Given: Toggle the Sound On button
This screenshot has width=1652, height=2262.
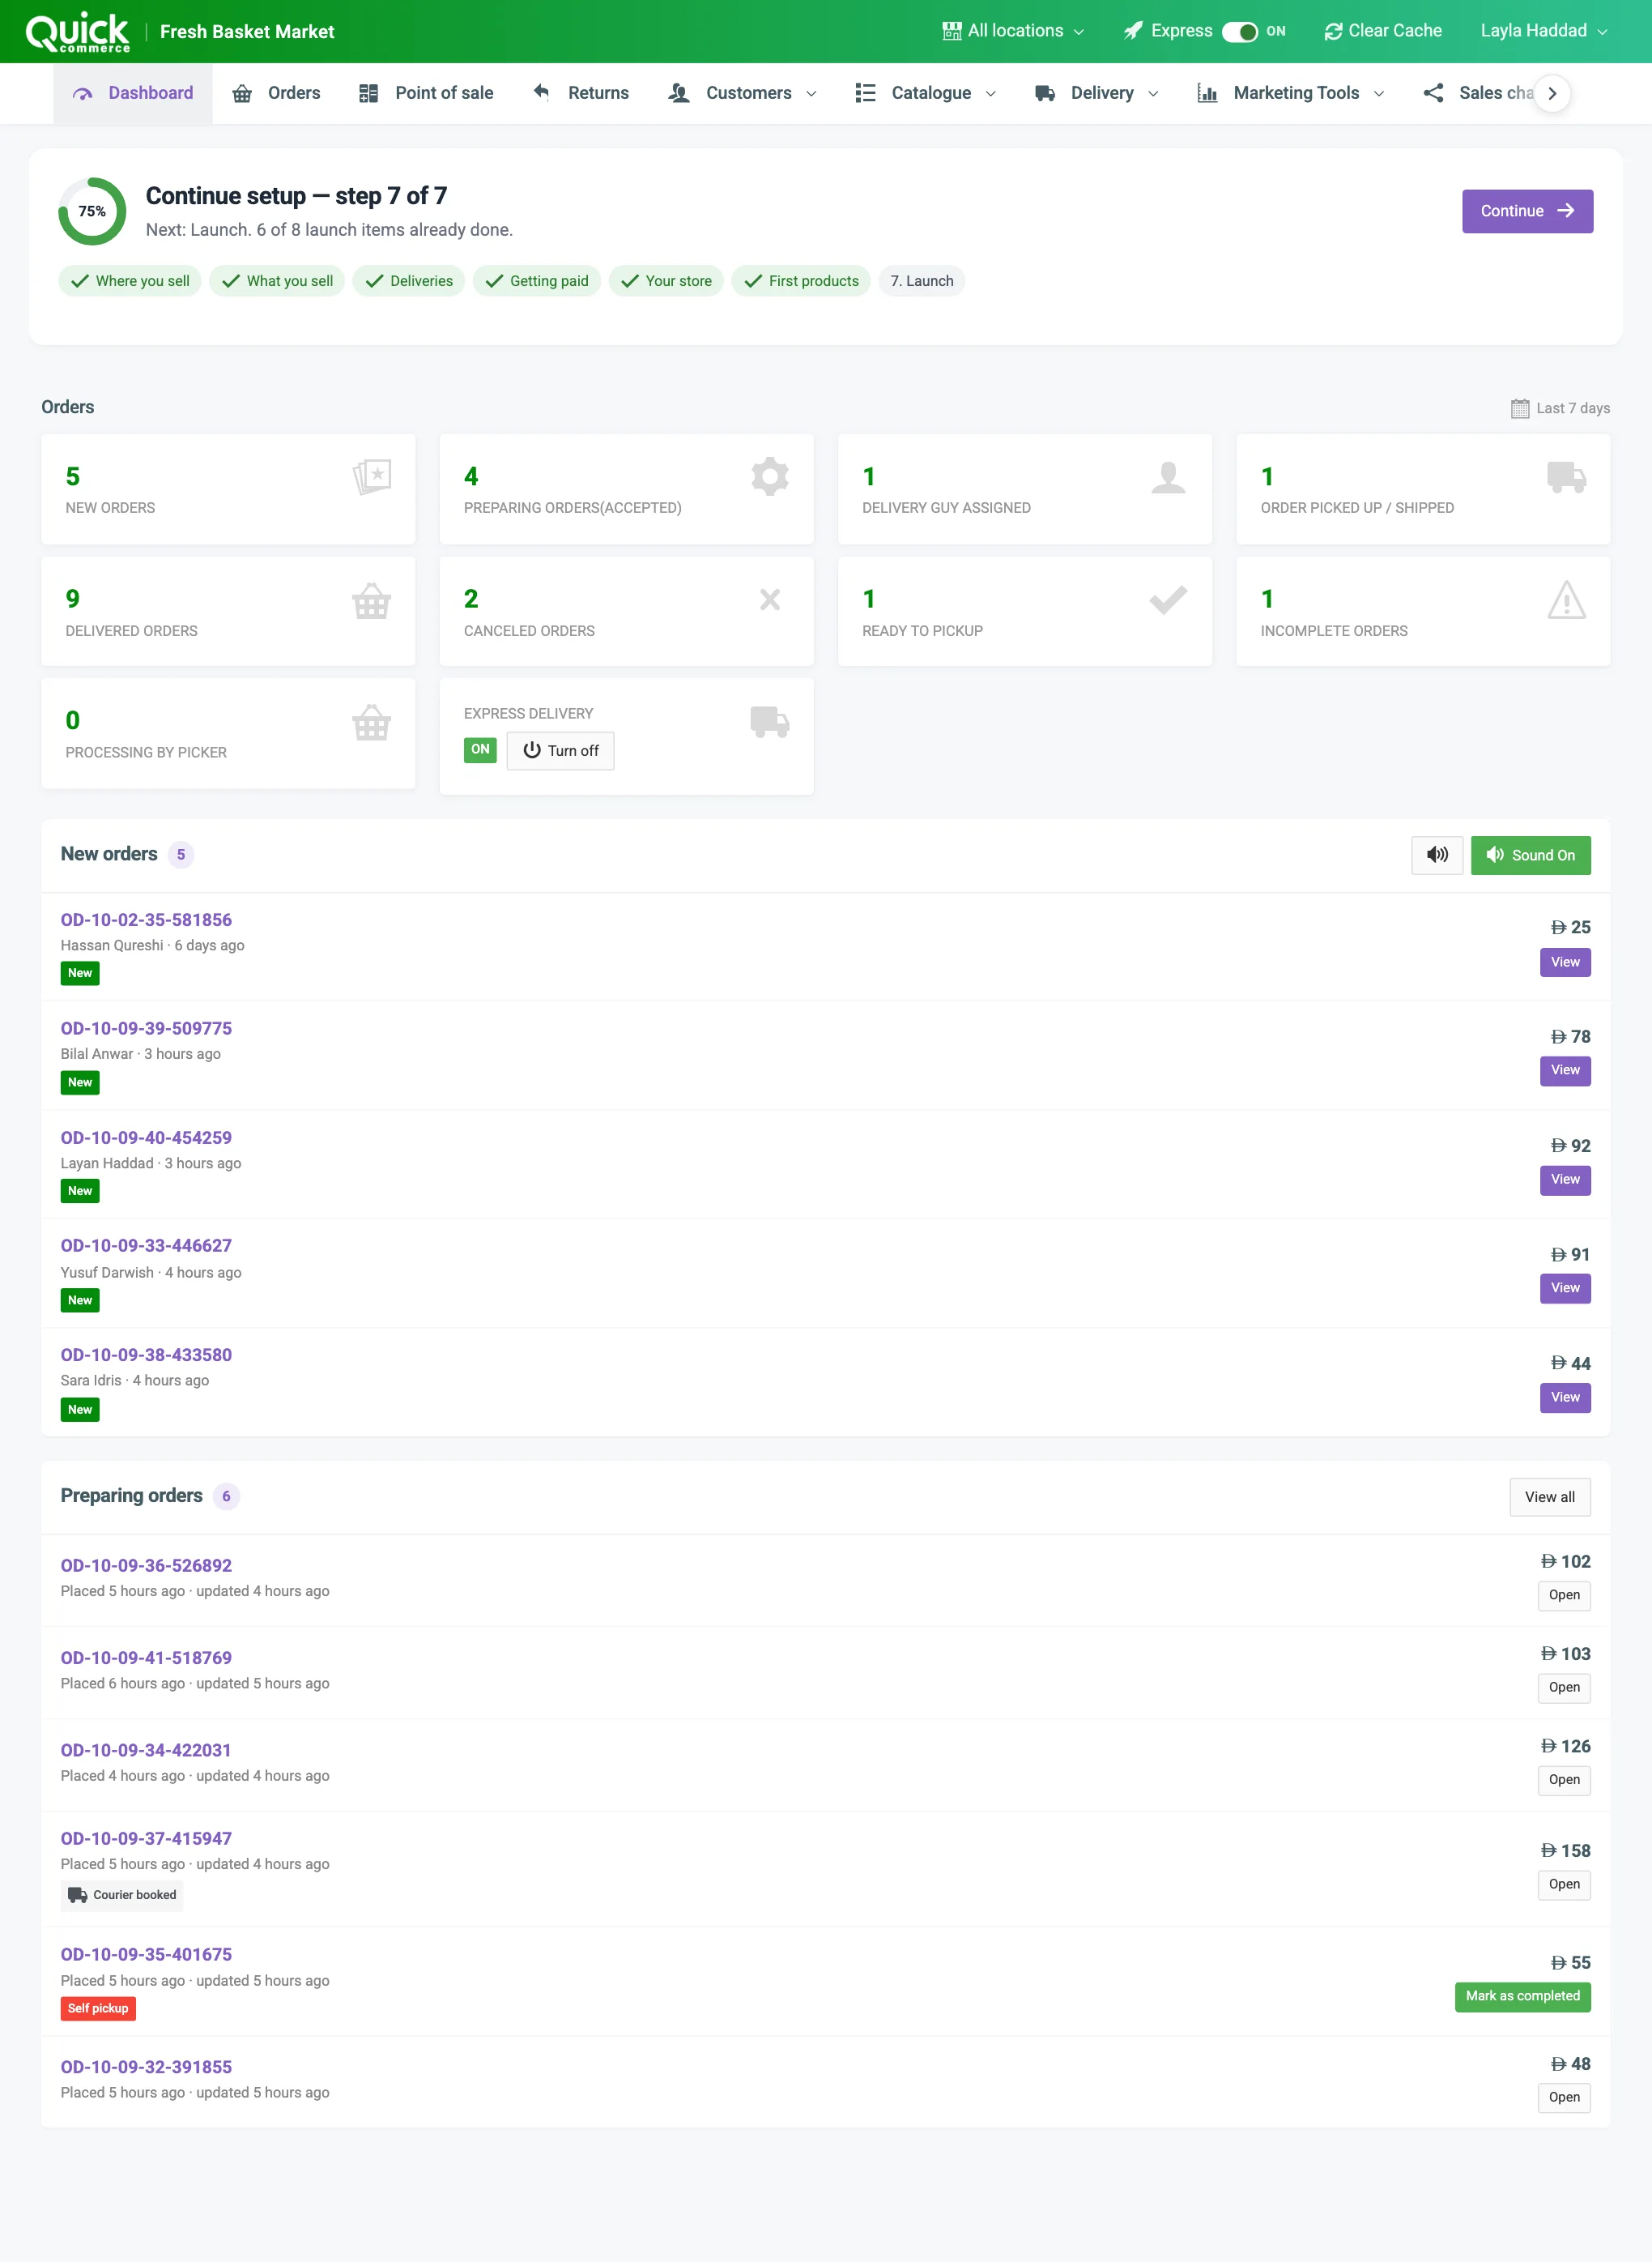Looking at the screenshot, I should [1530, 856].
